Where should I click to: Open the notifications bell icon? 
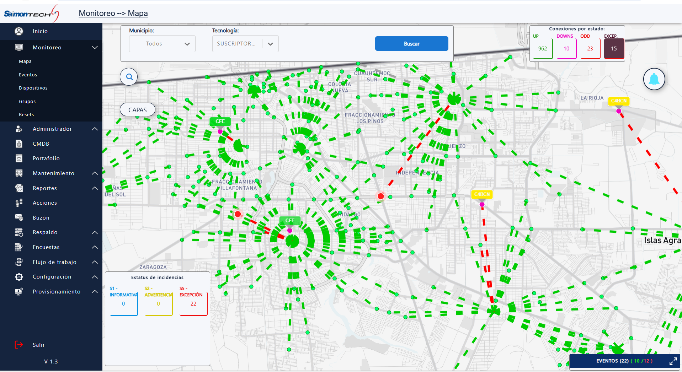tap(654, 79)
